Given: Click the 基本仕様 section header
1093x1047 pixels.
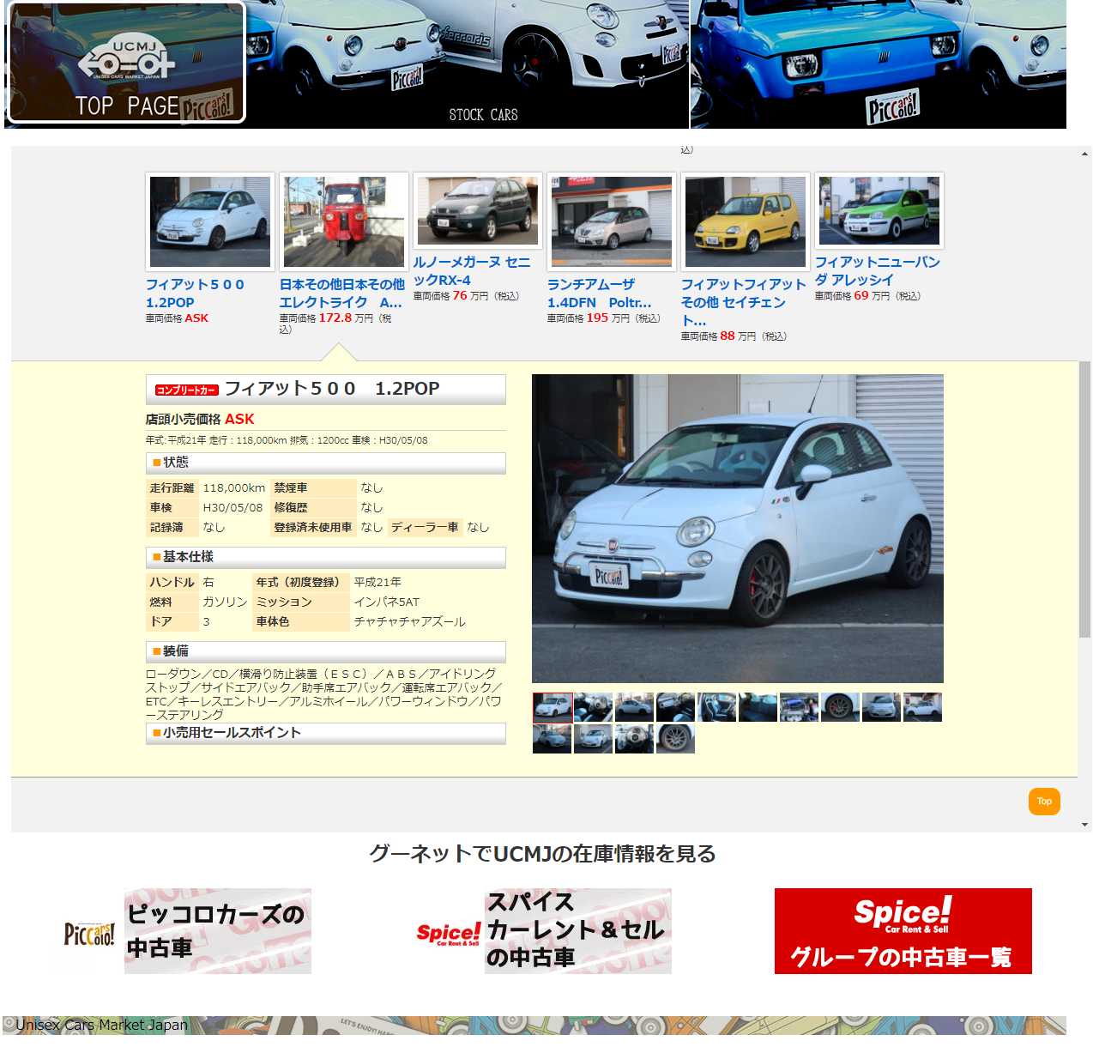Looking at the screenshot, I should point(326,557).
